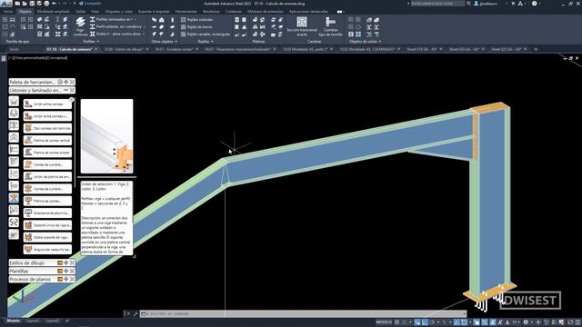Switch to the Modelo layout tab

coord(14,321)
